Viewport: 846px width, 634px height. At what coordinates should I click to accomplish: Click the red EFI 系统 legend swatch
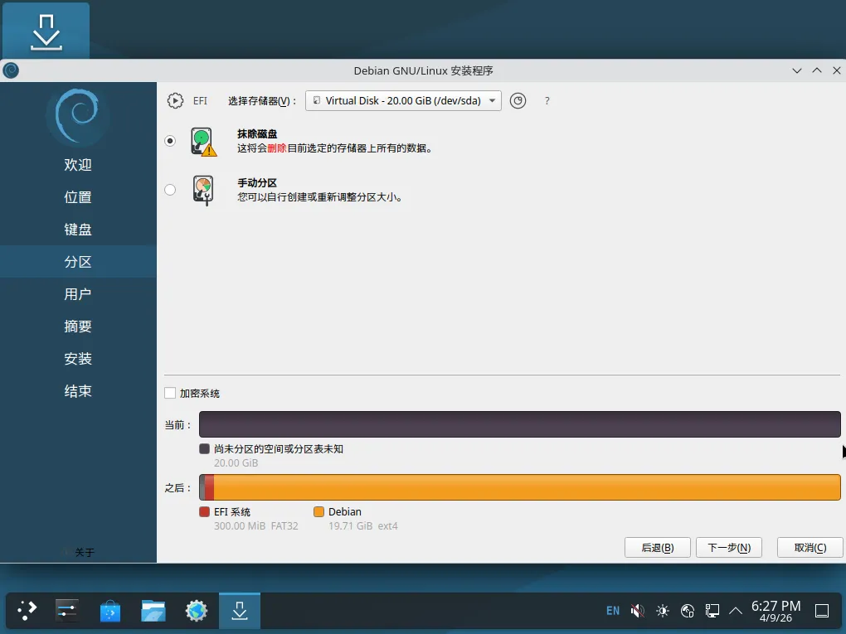tap(204, 511)
